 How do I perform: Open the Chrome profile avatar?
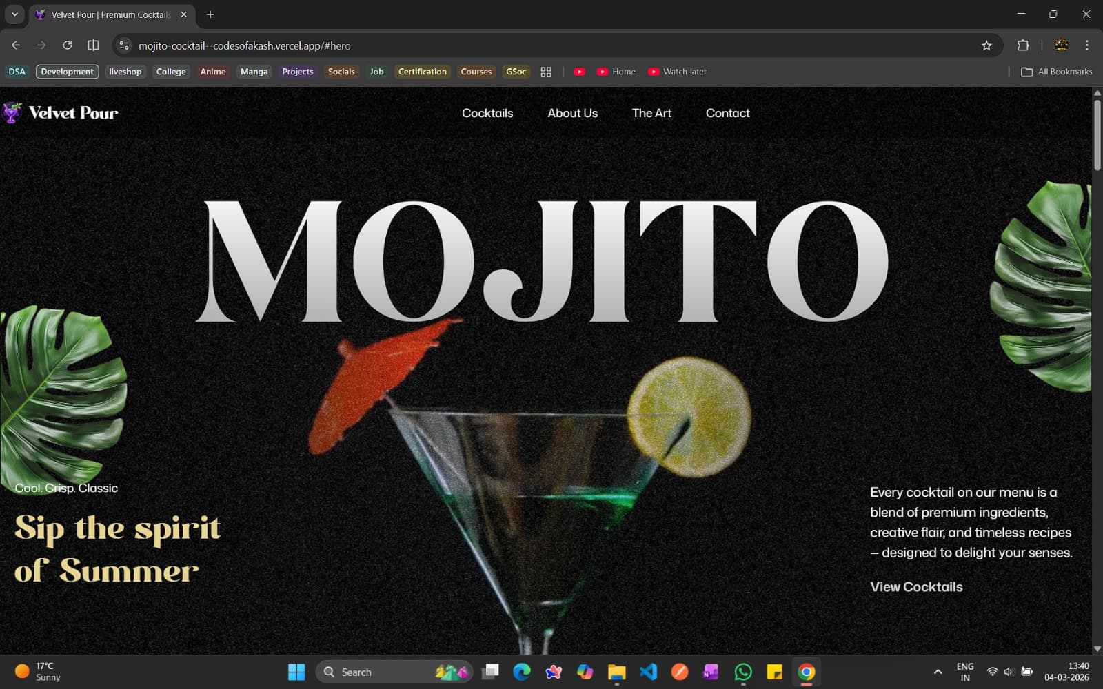(1062, 45)
